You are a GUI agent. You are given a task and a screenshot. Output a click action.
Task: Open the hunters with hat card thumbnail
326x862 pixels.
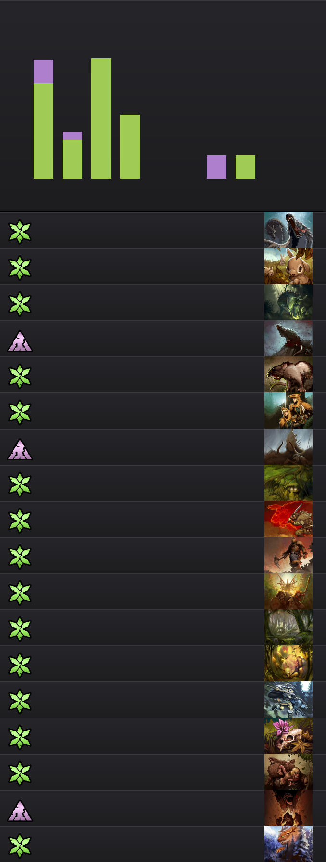pyautogui.click(x=288, y=411)
